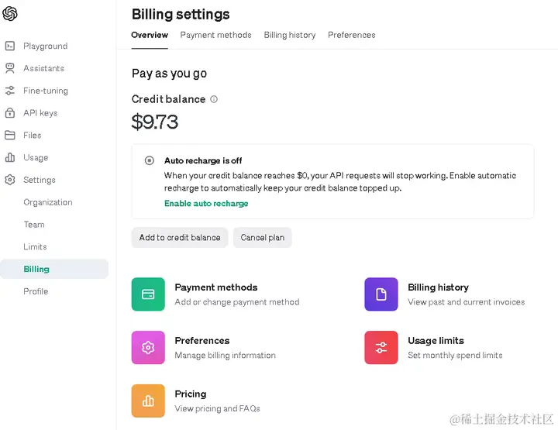Open the Pricing card title
The image size is (558, 430).
coord(191,394)
